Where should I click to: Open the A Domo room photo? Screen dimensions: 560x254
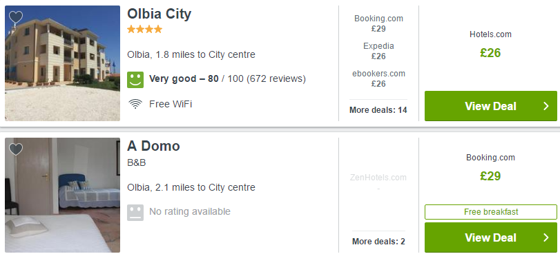pos(63,195)
